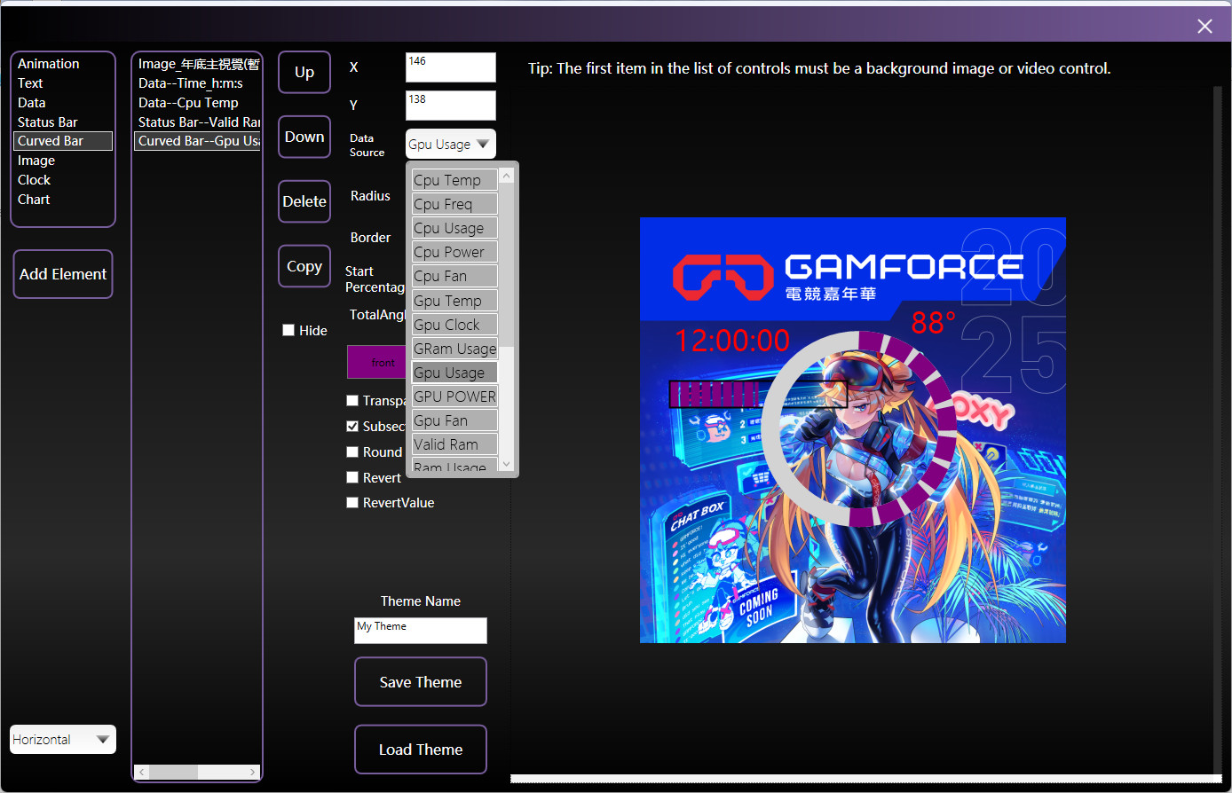This screenshot has height=793, width=1232.
Task: Click the Save Theme button
Action: (420, 682)
